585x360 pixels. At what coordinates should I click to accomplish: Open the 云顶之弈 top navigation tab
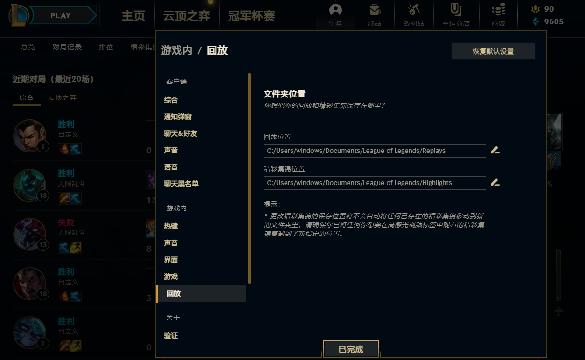(x=186, y=16)
